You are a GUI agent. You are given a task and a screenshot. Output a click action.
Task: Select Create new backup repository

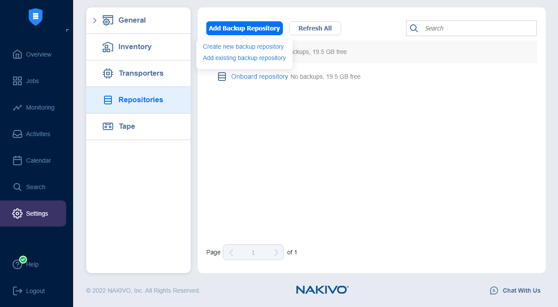click(x=243, y=47)
